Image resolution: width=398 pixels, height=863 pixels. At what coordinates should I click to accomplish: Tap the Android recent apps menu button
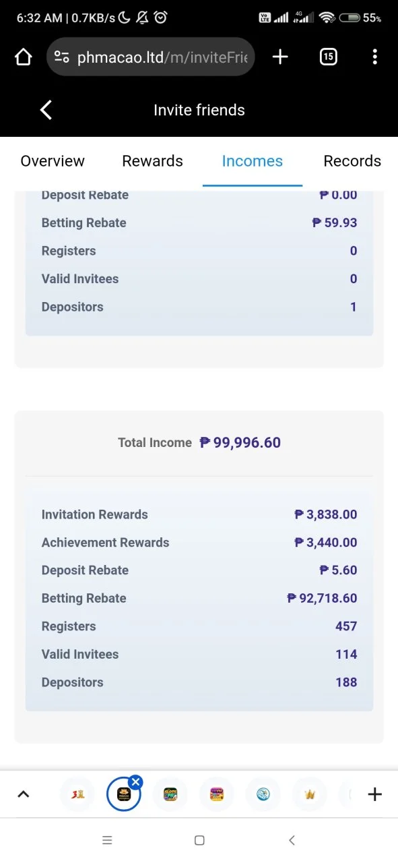click(107, 840)
